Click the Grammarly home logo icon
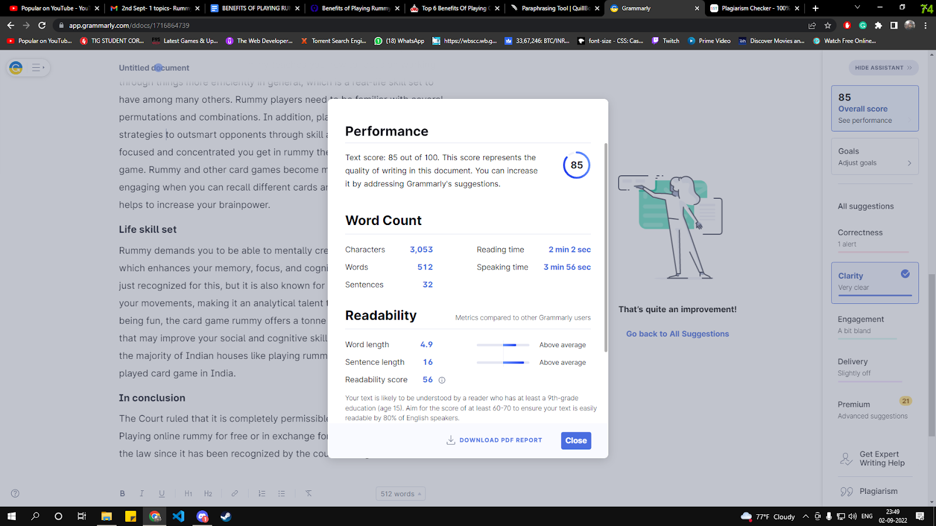This screenshot has height=526, width=936. pyautogui.click(x=16, y=68)
